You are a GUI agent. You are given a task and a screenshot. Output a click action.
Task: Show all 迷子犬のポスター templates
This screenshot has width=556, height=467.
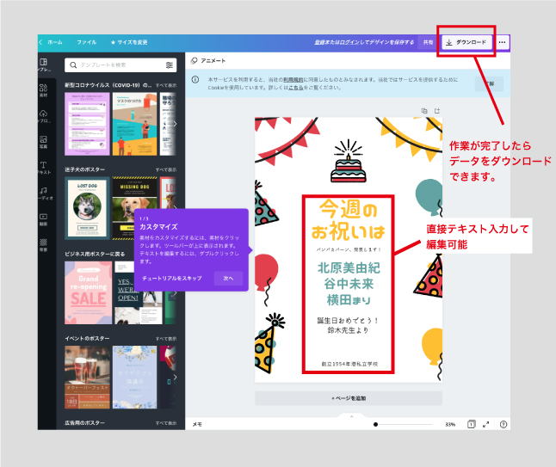165,169
